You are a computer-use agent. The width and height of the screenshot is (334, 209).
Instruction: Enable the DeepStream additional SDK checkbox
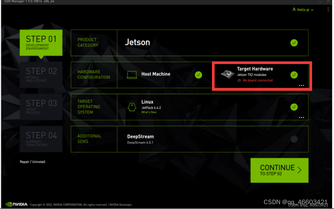click(294, 139)
